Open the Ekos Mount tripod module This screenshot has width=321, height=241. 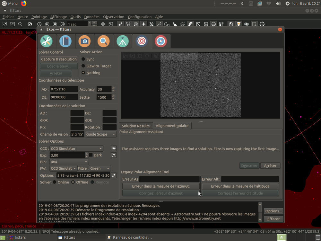(x=123, y=41)
